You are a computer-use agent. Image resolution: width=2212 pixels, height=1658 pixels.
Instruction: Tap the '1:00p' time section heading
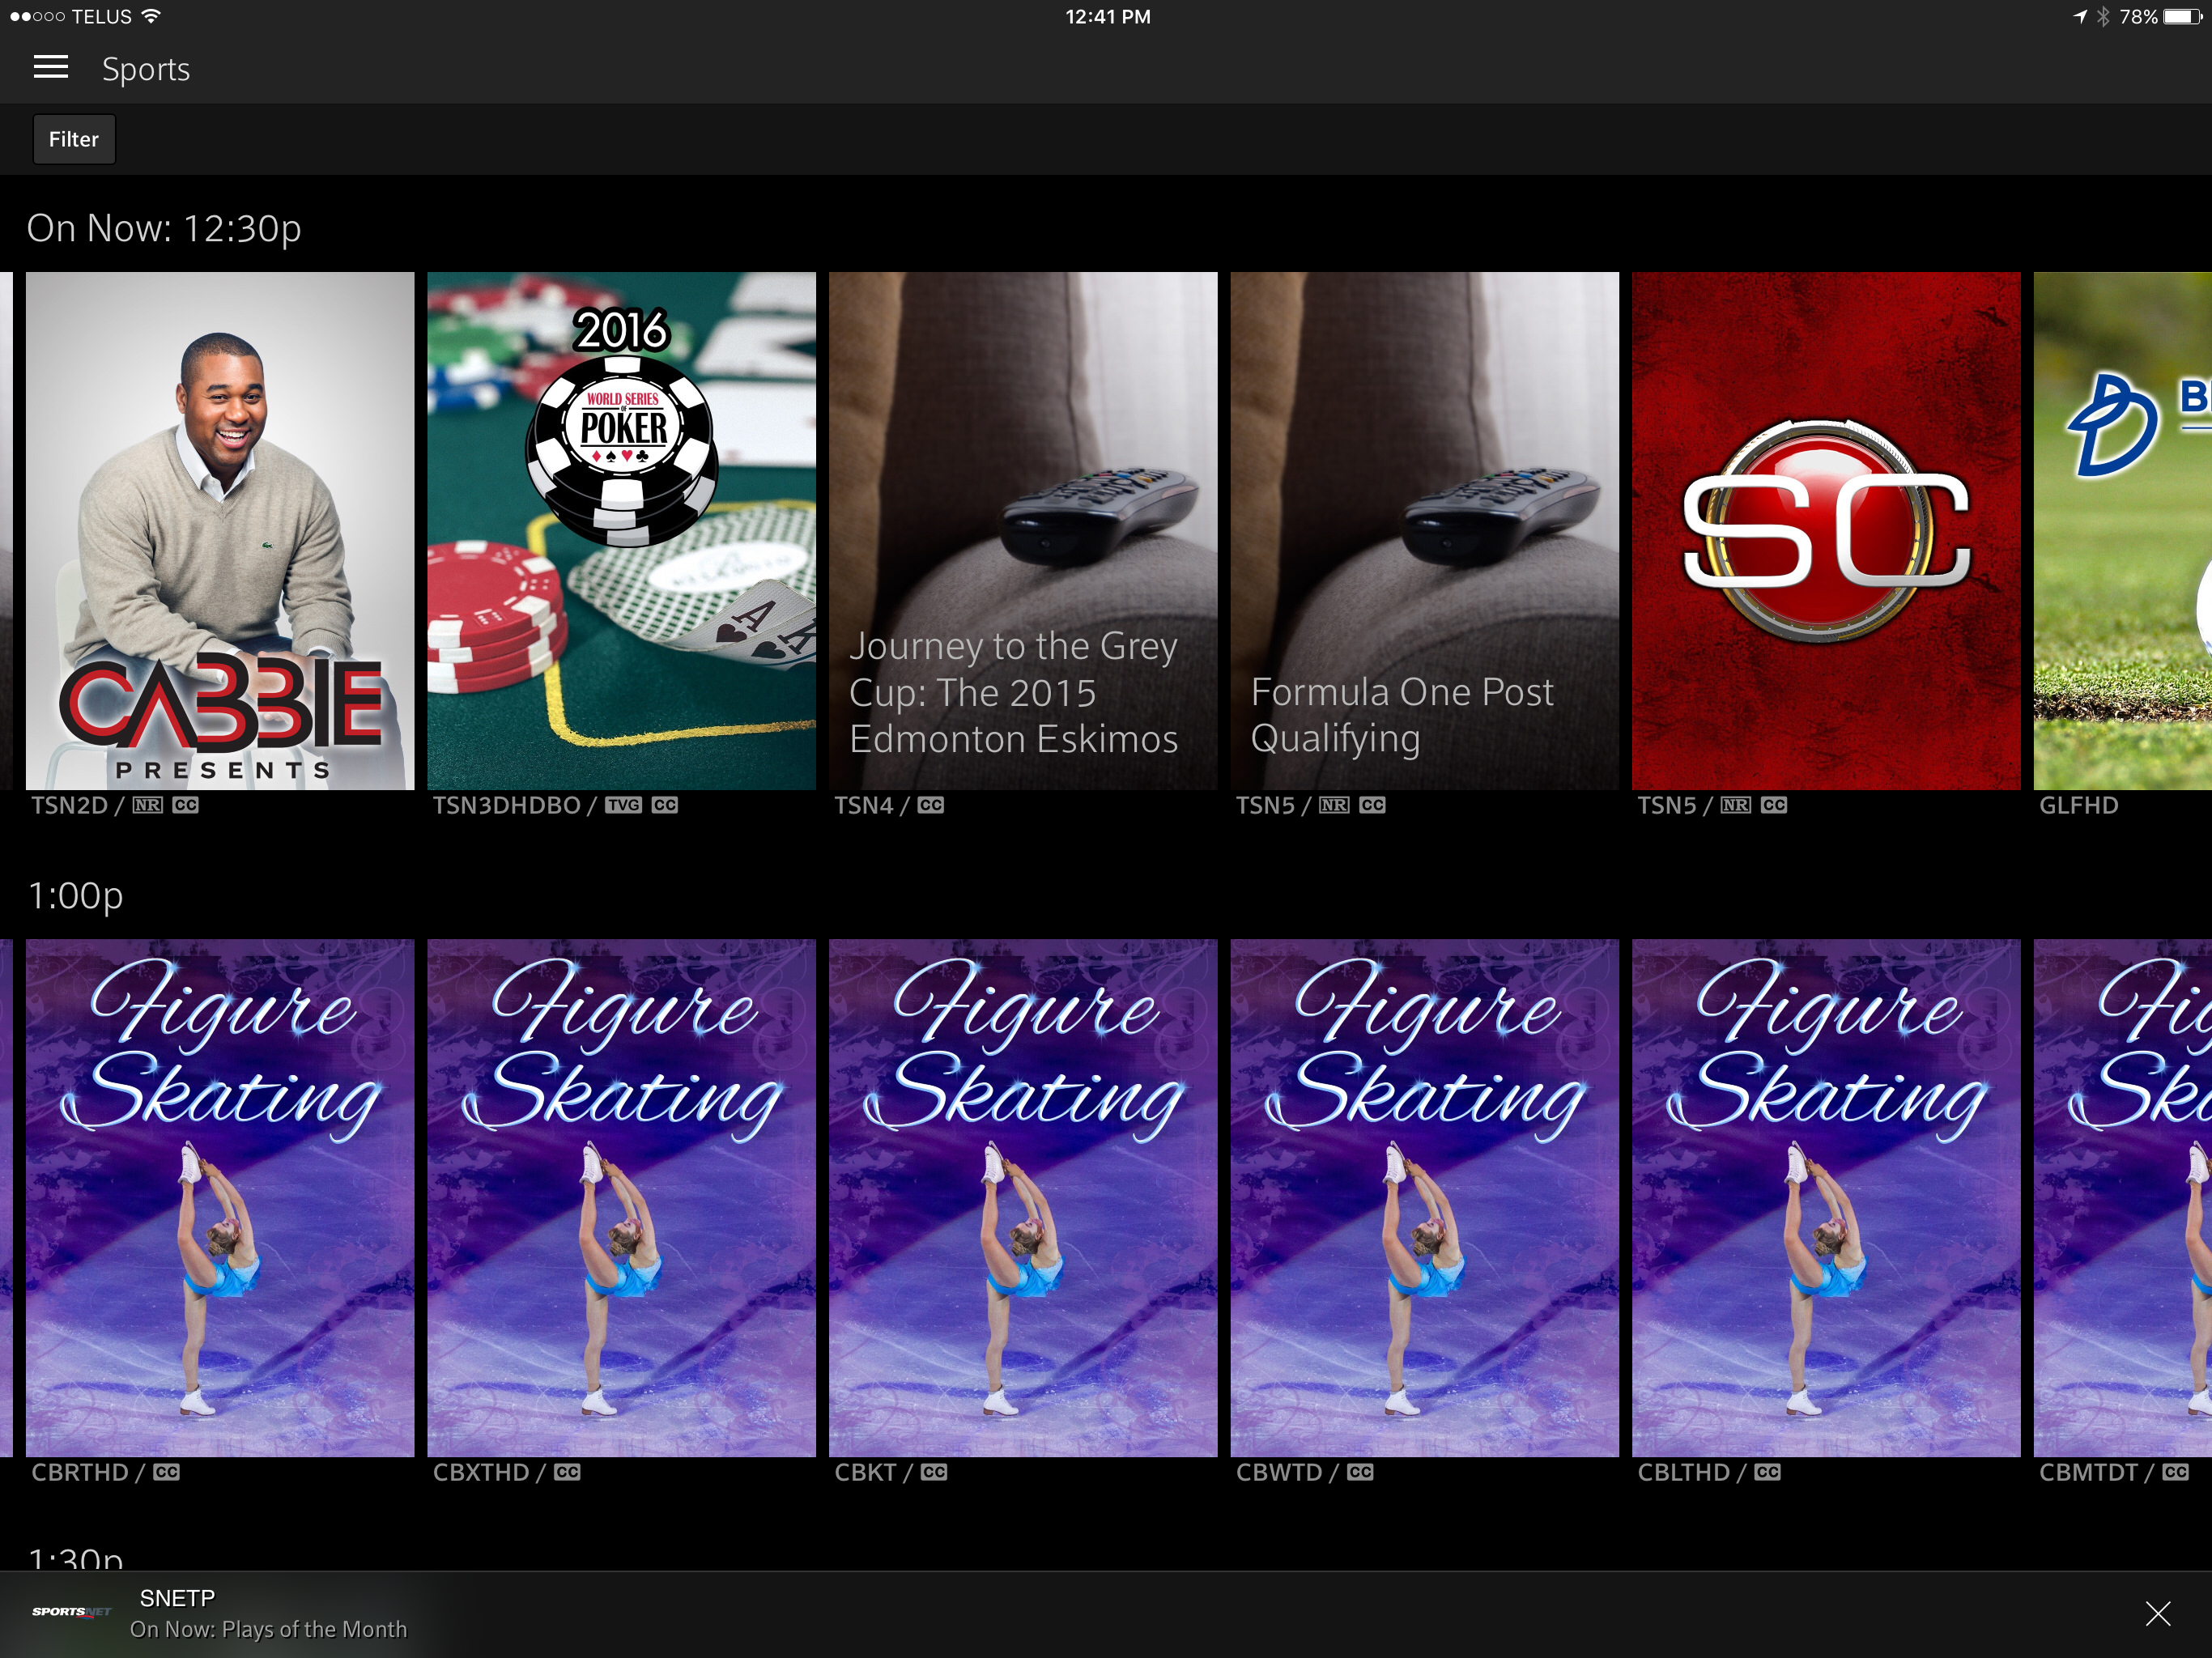[76, 896]
